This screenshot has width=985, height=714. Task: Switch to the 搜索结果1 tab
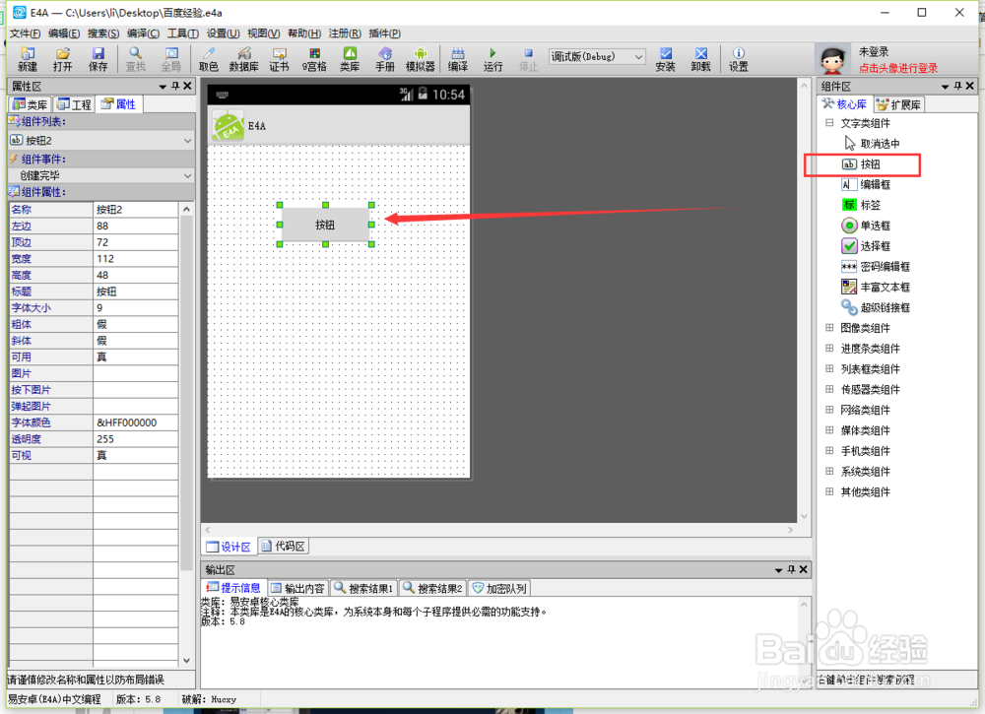(363, 588)
